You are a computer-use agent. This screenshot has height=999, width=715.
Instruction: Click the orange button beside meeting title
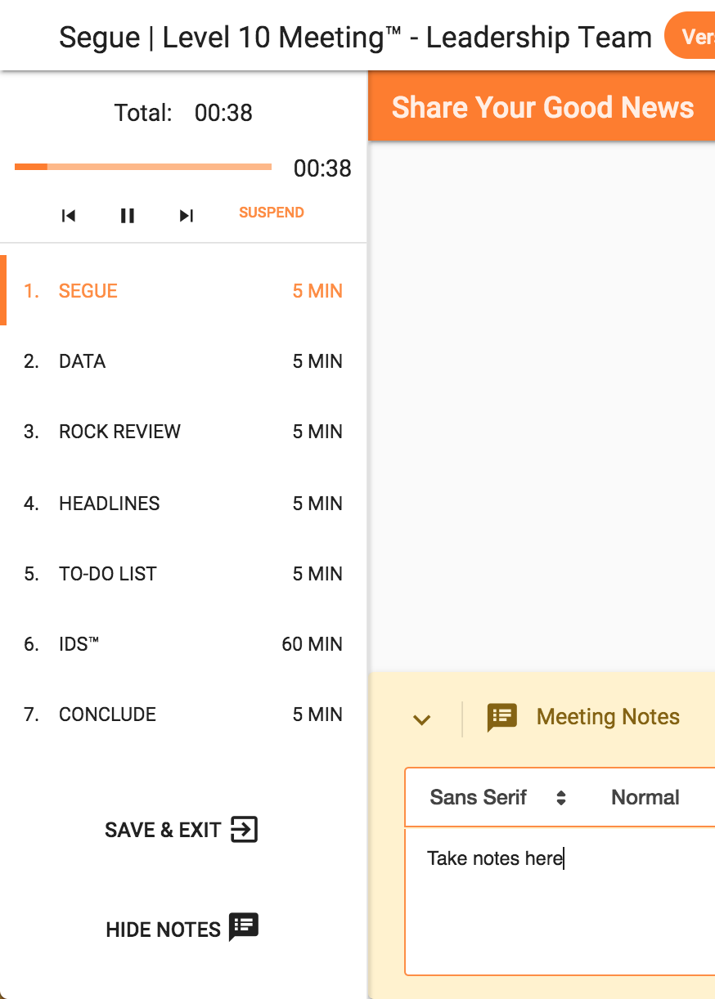(x=690, y=37)
